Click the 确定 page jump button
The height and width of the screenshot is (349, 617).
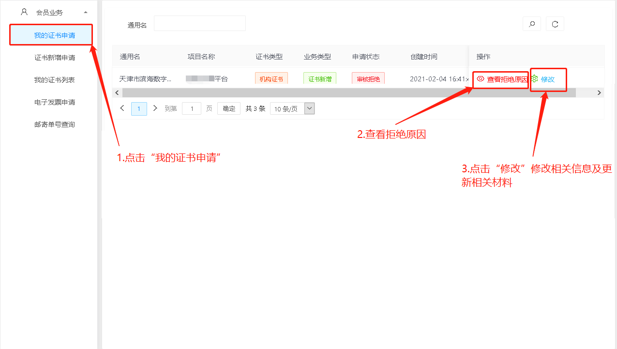tap(229, 108)
